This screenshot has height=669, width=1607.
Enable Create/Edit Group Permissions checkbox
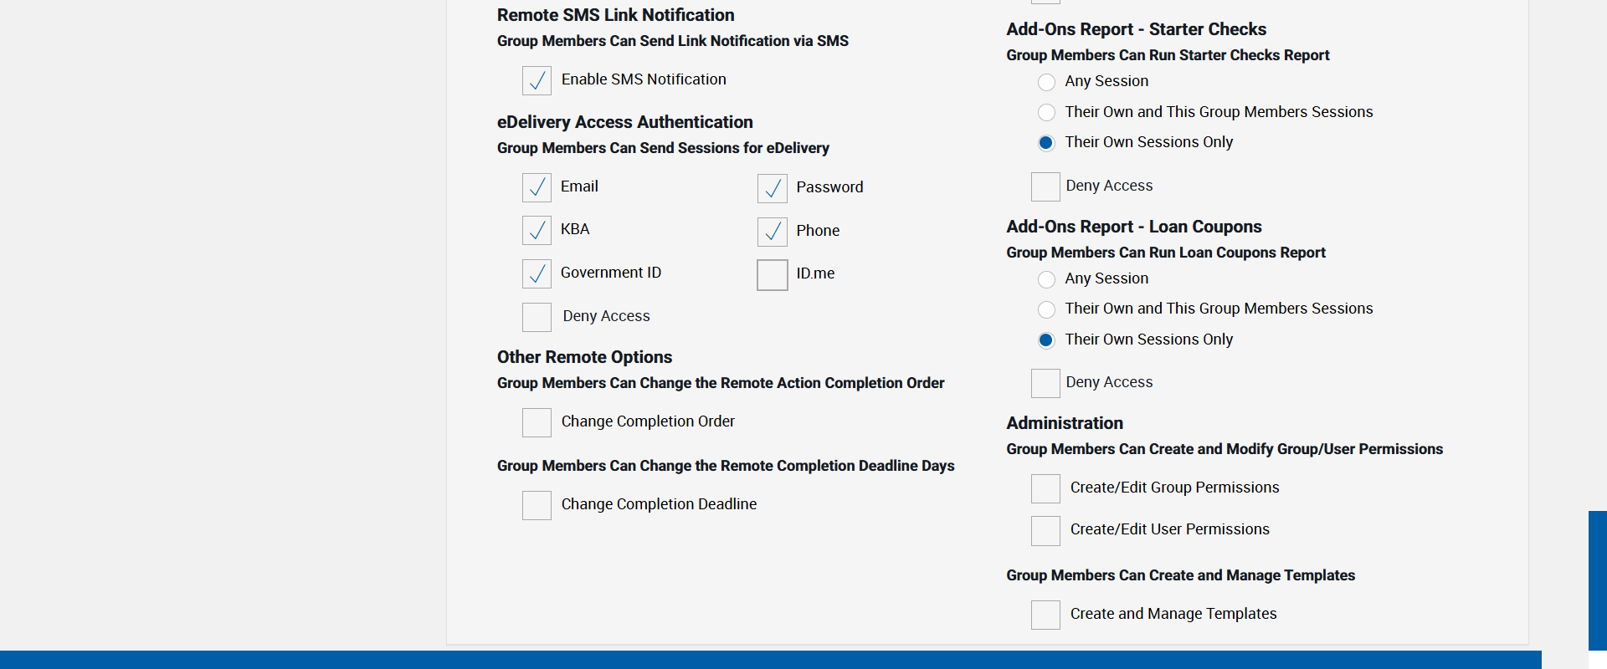[x=1045, y=488]
